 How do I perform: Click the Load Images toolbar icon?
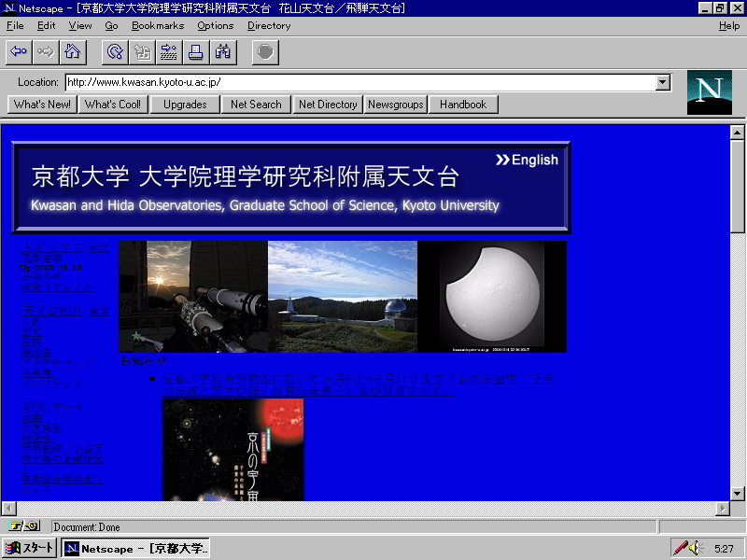(142, 51)
